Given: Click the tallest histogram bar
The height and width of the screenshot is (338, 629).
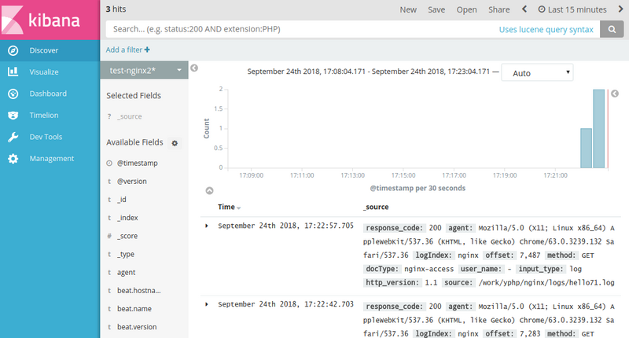Looking at the screenshot, I should point(598,129).
